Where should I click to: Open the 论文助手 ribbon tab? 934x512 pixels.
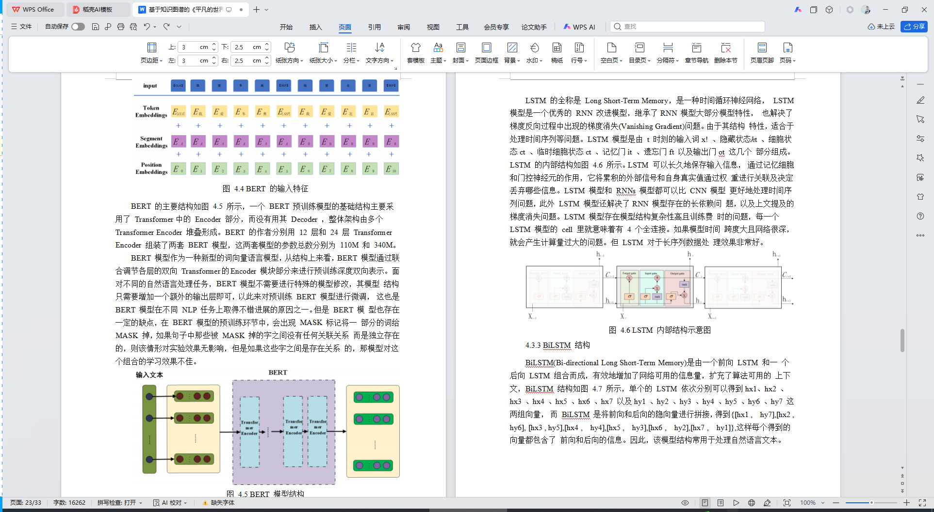(534, 27)
